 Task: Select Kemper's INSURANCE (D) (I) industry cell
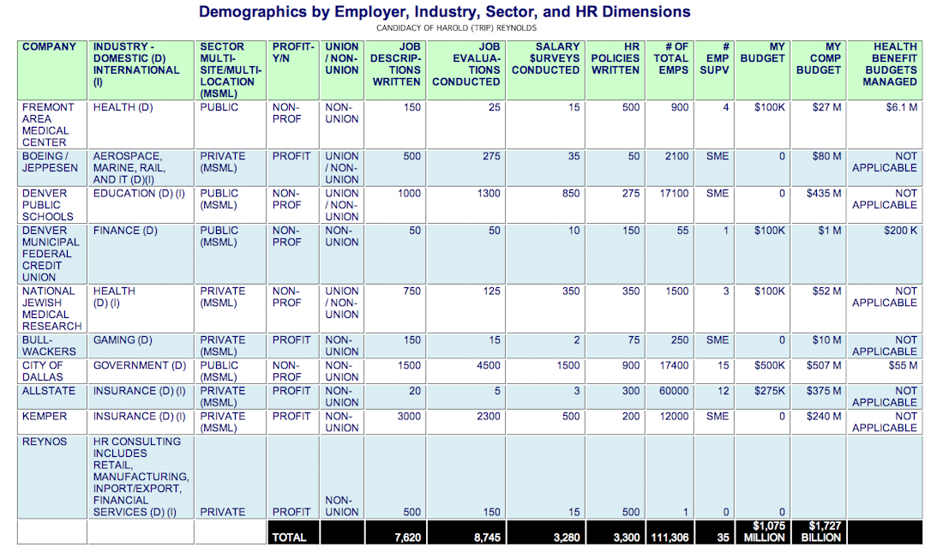pyautogui.click(x=141, y=422)
